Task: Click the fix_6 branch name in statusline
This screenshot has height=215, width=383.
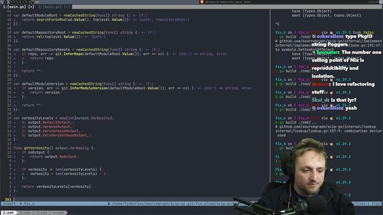Action: pyautogui.click(x=29, y=204)
